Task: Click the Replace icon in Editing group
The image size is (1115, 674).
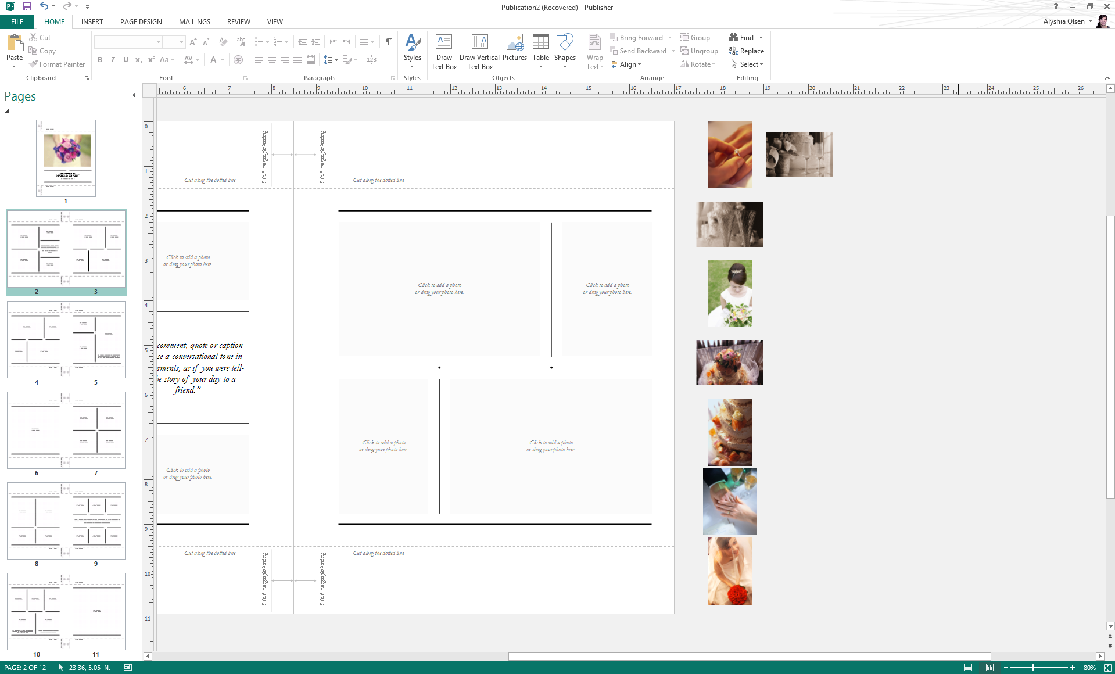Action: tap(747, 51)
